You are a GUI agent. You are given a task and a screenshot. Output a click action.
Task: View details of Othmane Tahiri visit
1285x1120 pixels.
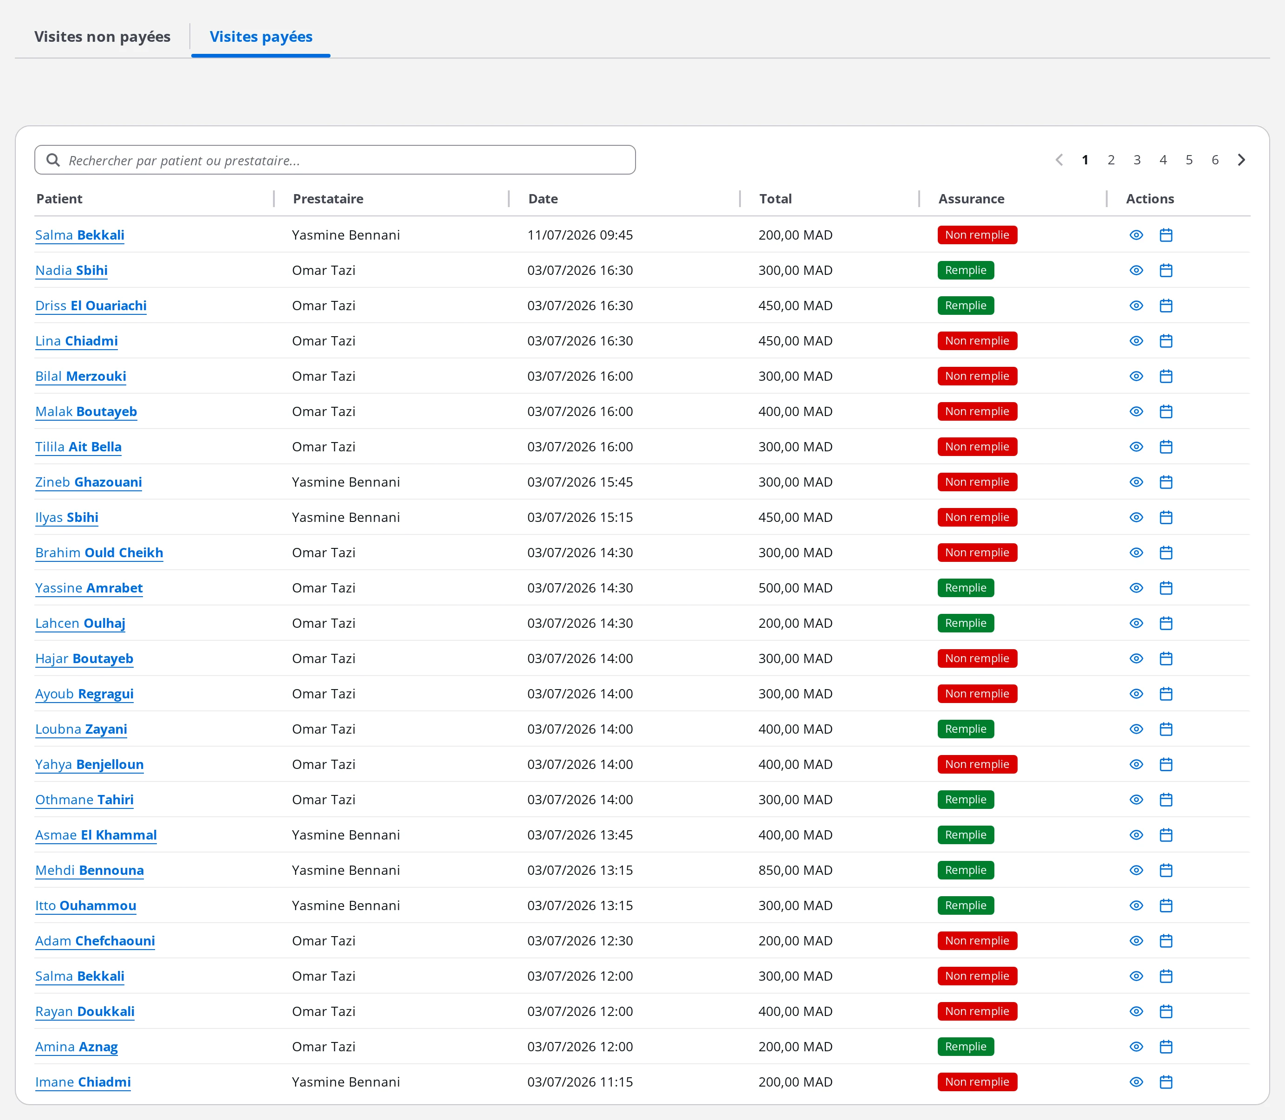[1136, 800]
